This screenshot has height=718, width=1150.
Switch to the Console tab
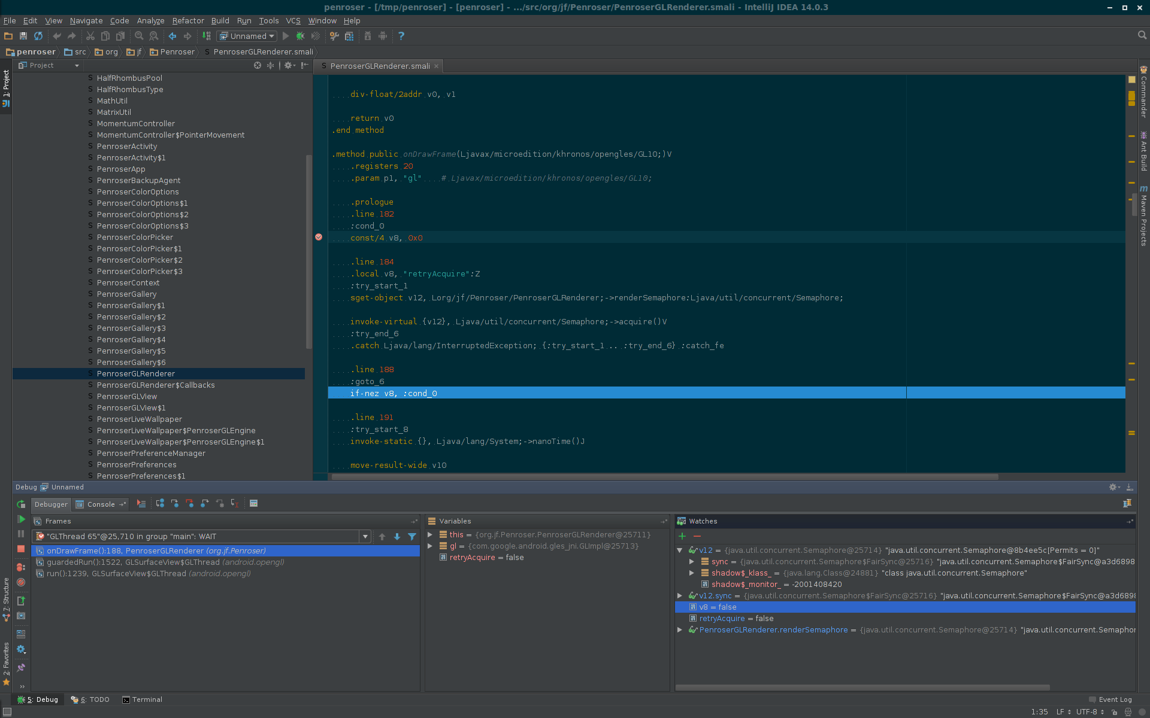(x=101, y=504)
